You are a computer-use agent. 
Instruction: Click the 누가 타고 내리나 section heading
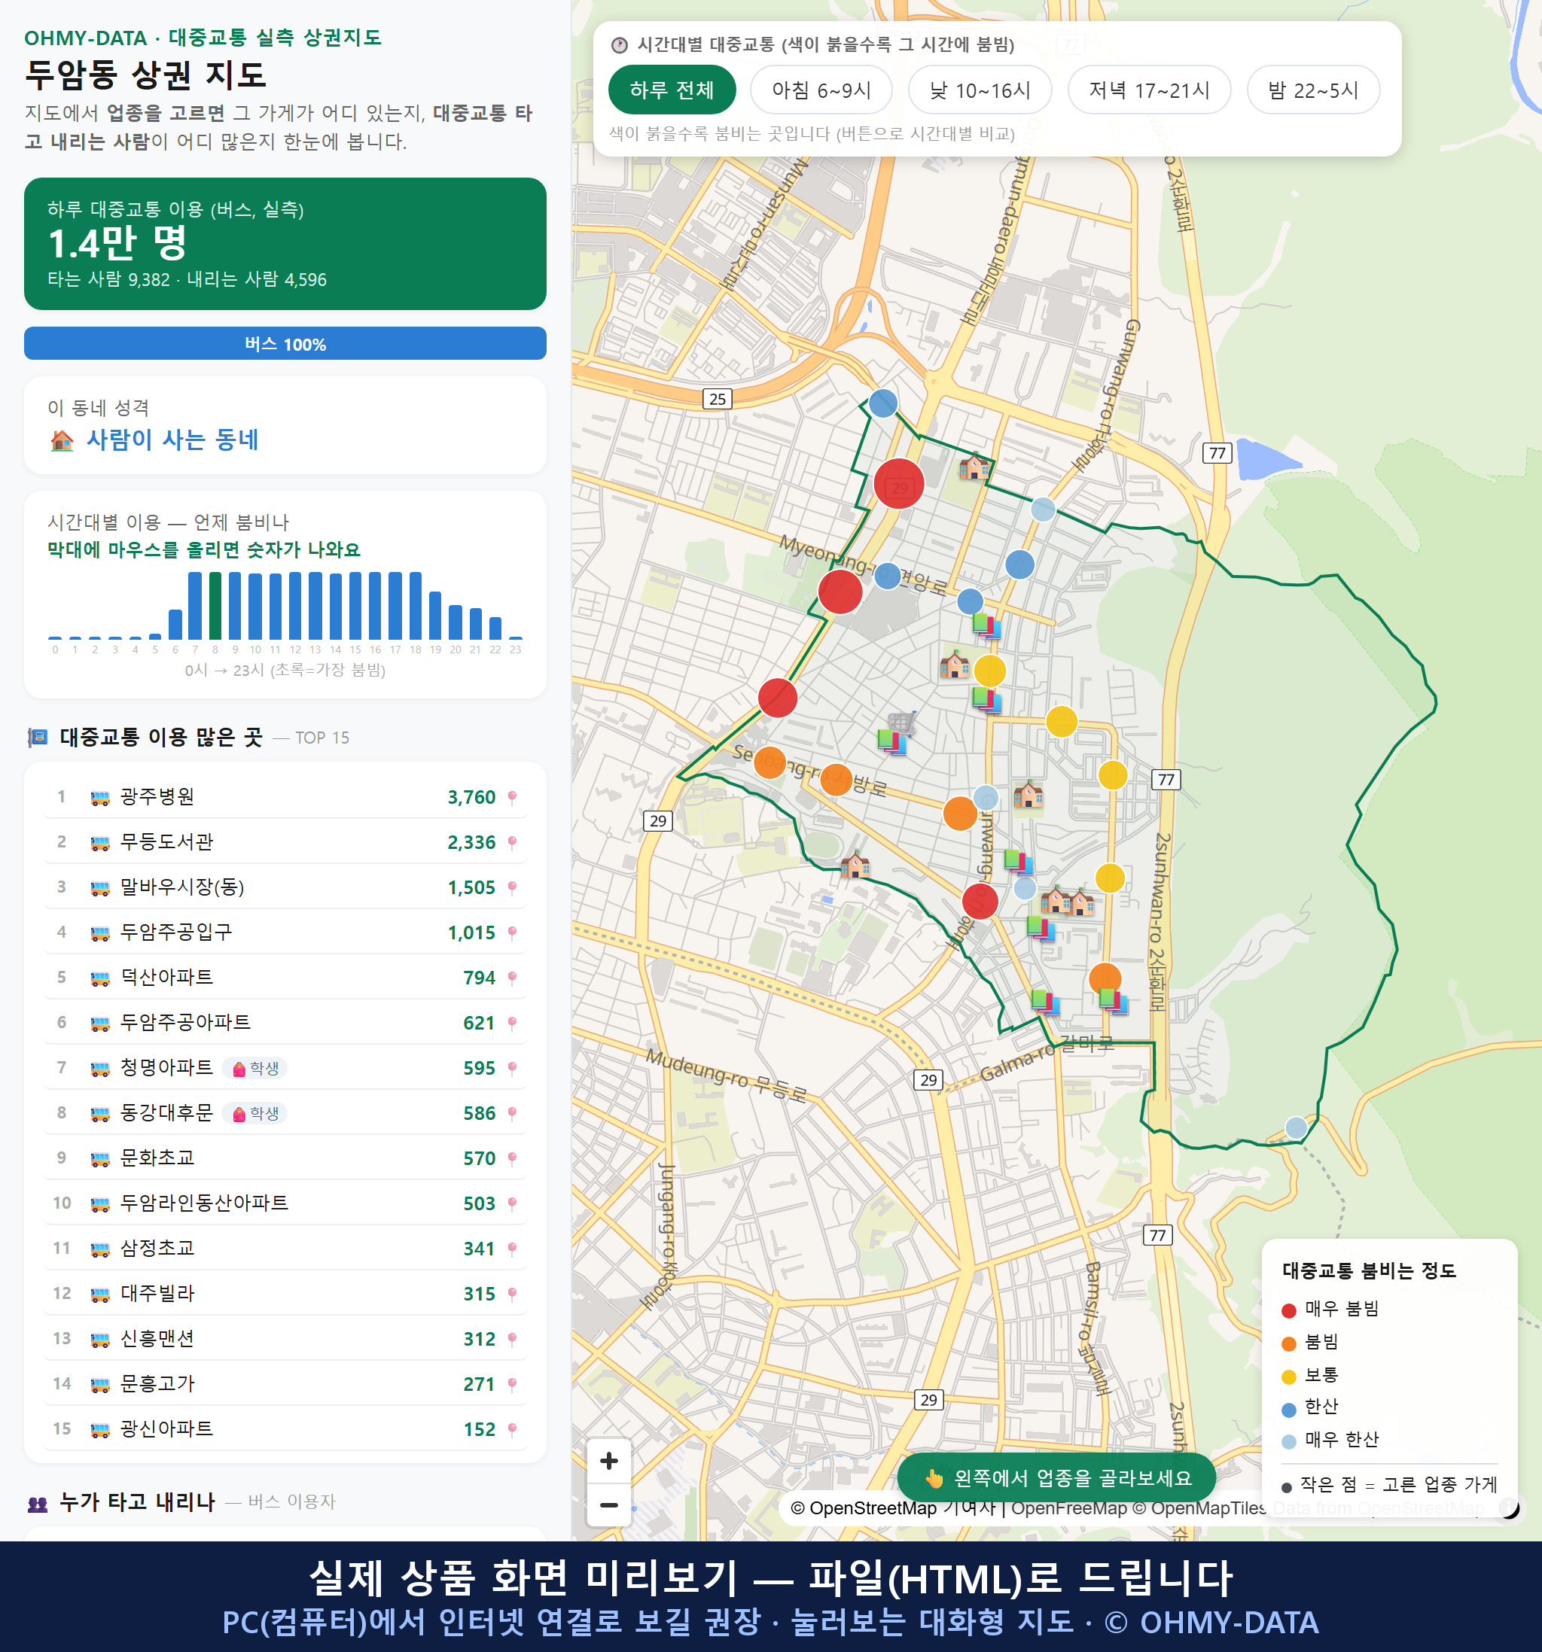pyautogui.click(x=137, y=1502)
